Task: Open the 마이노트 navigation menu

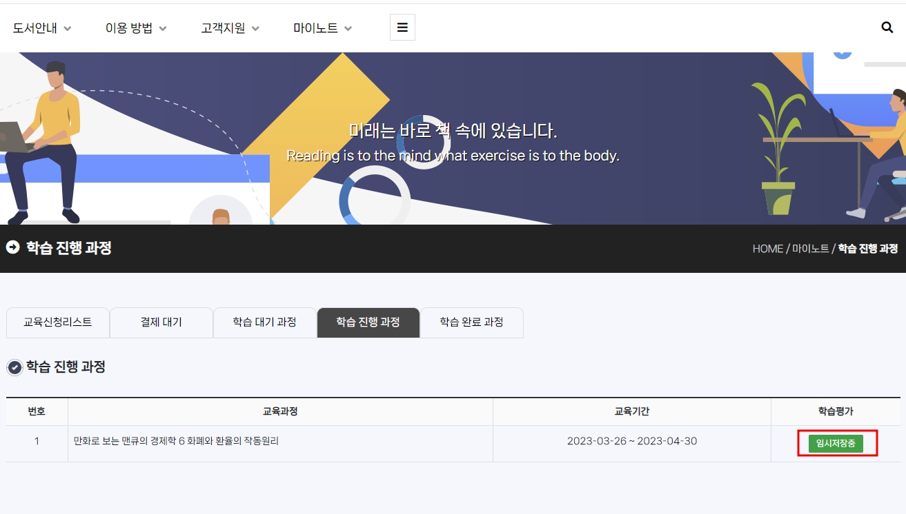Action: click(323, 28)
